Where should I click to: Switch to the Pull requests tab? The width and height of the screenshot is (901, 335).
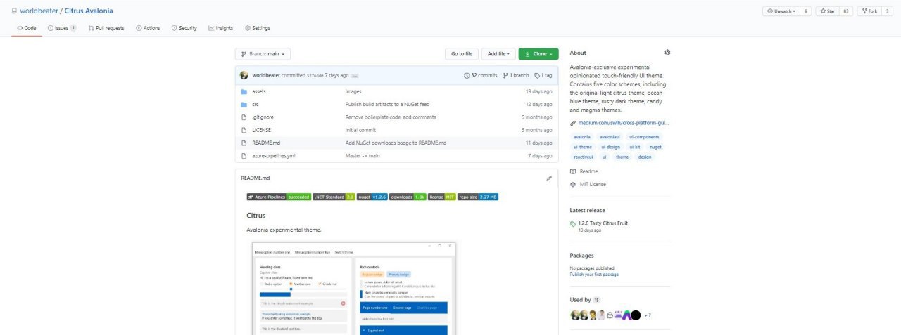[106, 28]
